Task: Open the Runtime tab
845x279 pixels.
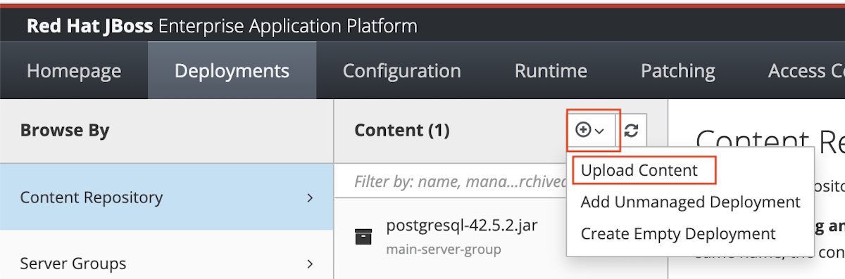Action: pos(551,71)
